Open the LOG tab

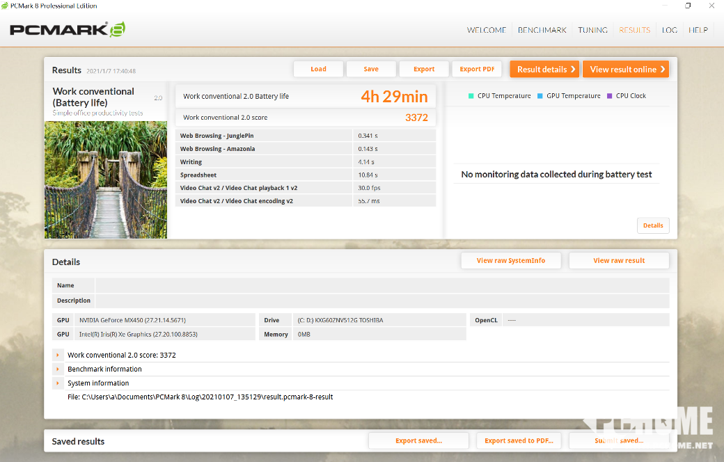669,30
